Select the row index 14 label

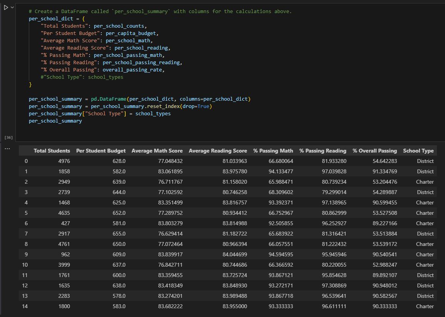[25, 306]
